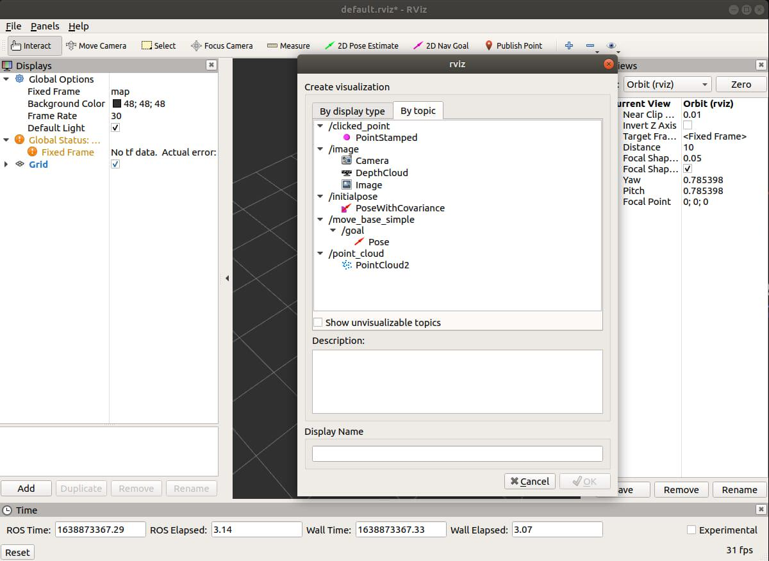Viewport: 769px width, 561px height.
Task: Click the Display Name input field
Action: tap(457, 454)
